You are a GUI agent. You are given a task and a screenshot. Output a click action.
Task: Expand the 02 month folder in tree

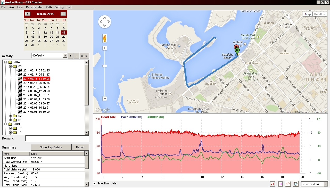(11, 116)
